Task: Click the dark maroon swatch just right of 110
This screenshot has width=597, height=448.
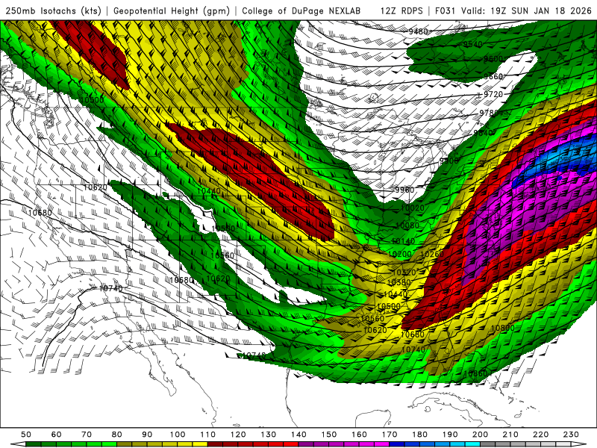Action: click(216, 444)
